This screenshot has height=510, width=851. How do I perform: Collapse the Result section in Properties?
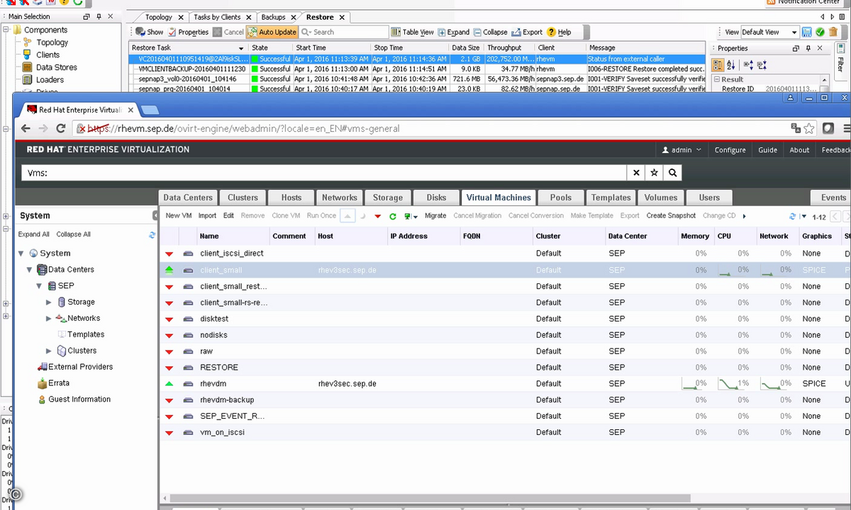[x=717, y=79]
